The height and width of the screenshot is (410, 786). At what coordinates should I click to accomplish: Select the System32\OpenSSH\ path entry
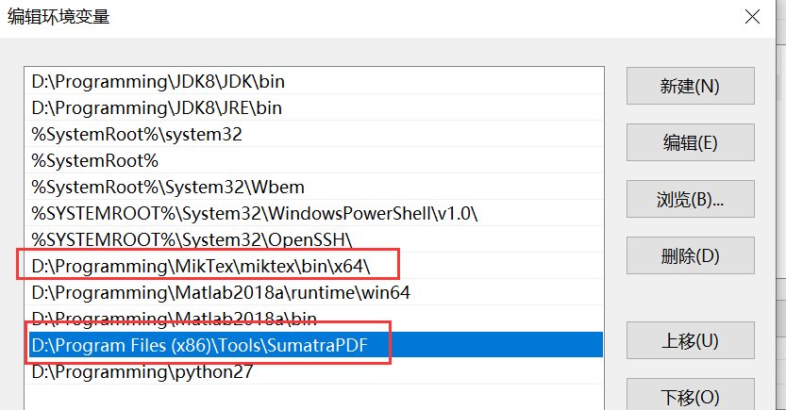pyautogui.click(x=314, y=239)
